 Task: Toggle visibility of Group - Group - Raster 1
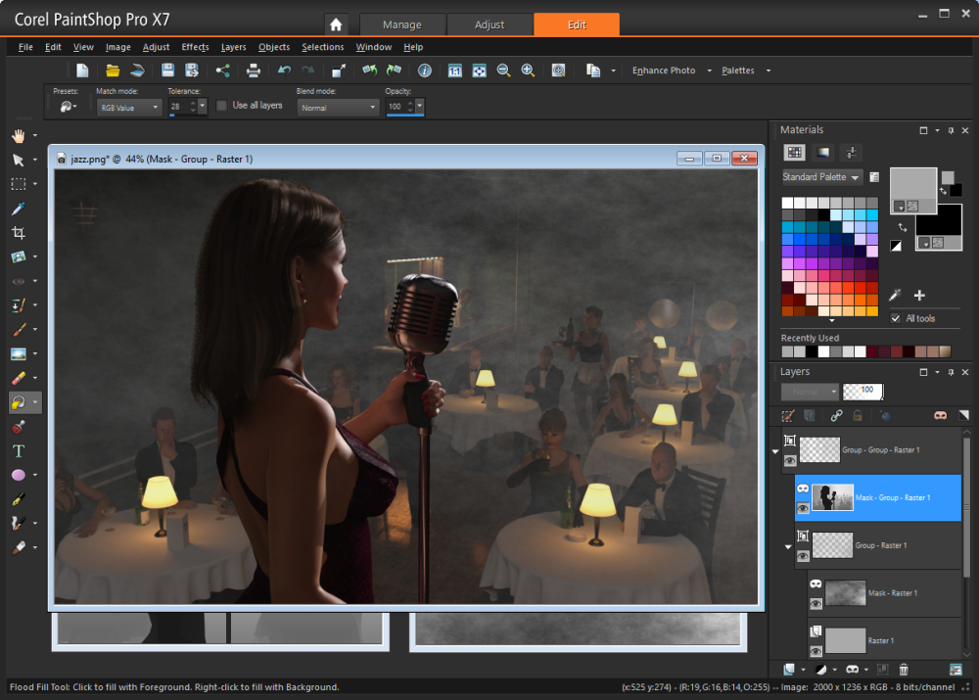[790, 461]
